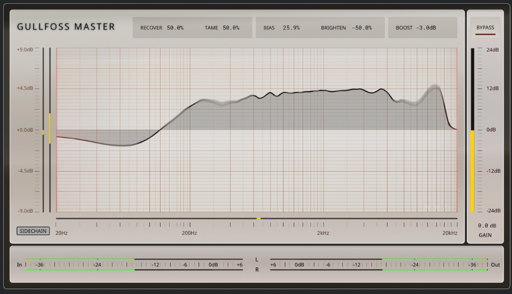Click the input meter's 0dB mark
512x294 pixels.
(x=213, y=265)
